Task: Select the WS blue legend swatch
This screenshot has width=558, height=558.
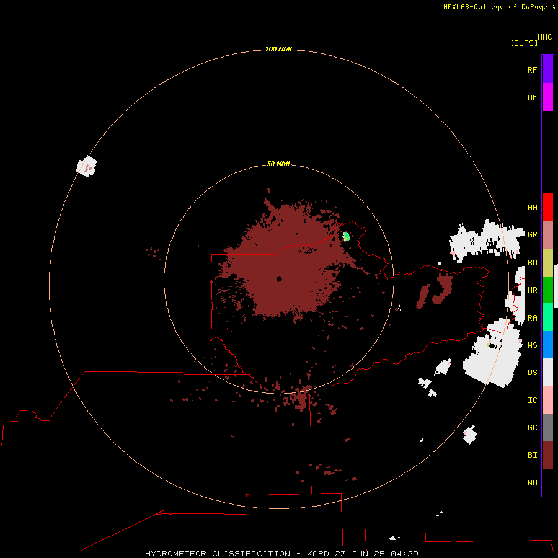Action: 547,345
